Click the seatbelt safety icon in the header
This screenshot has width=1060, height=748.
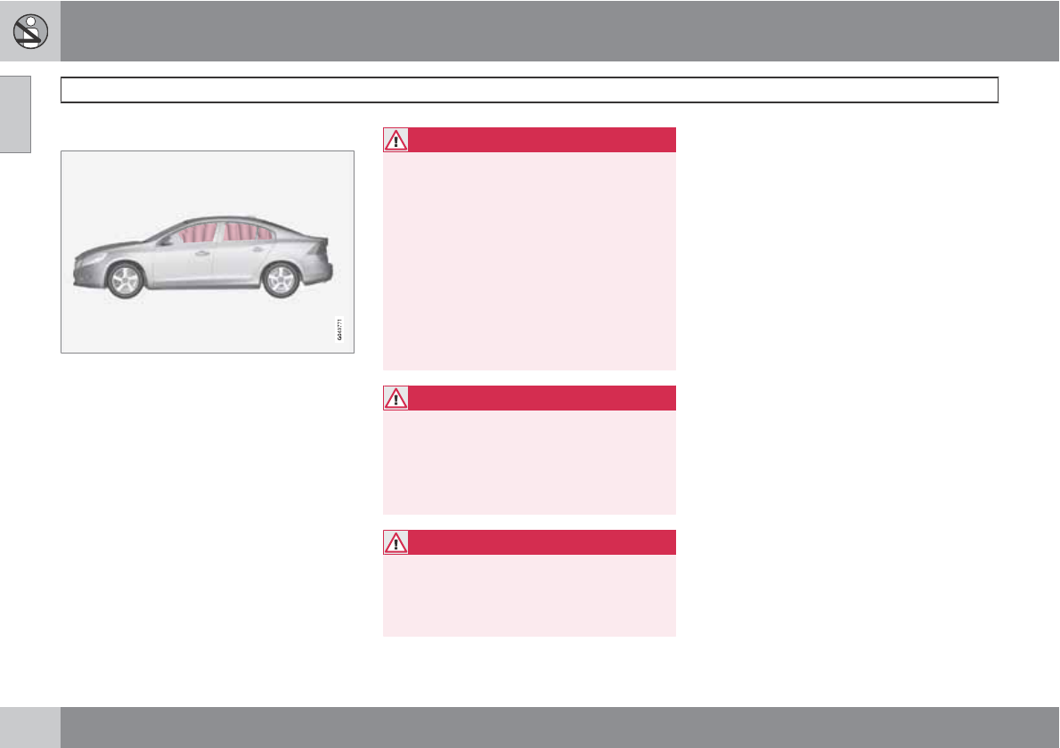tap(30, 31)
